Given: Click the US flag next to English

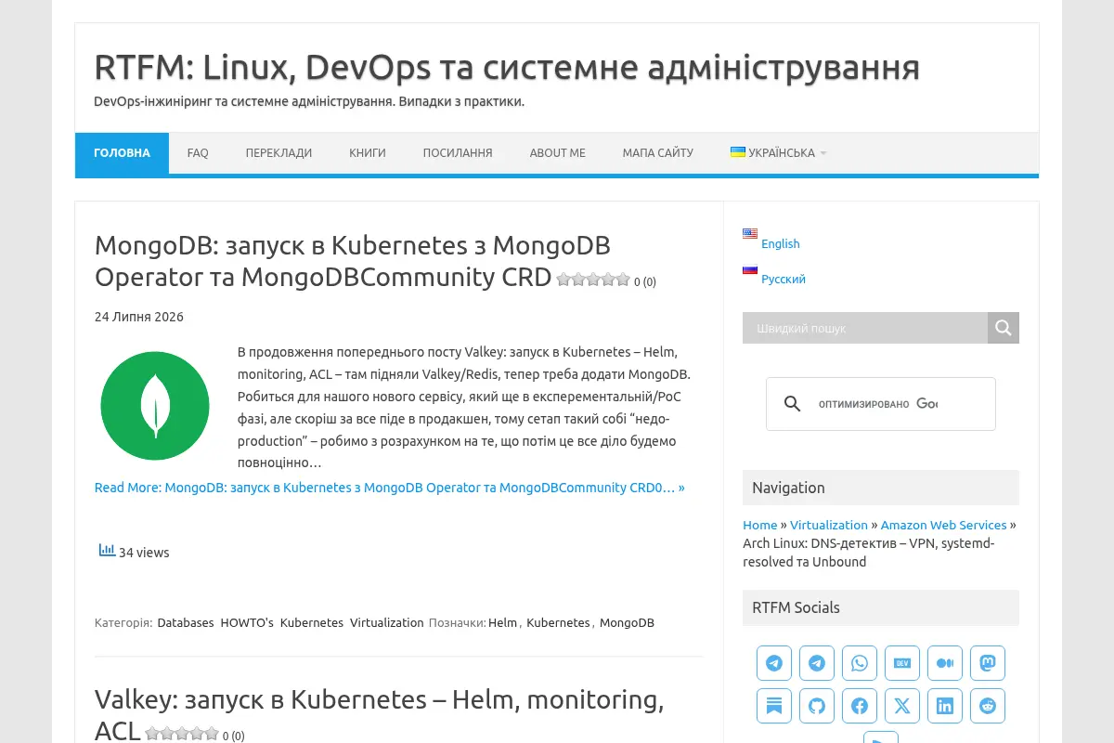Looking at the screenshot, I should [750, 234].
